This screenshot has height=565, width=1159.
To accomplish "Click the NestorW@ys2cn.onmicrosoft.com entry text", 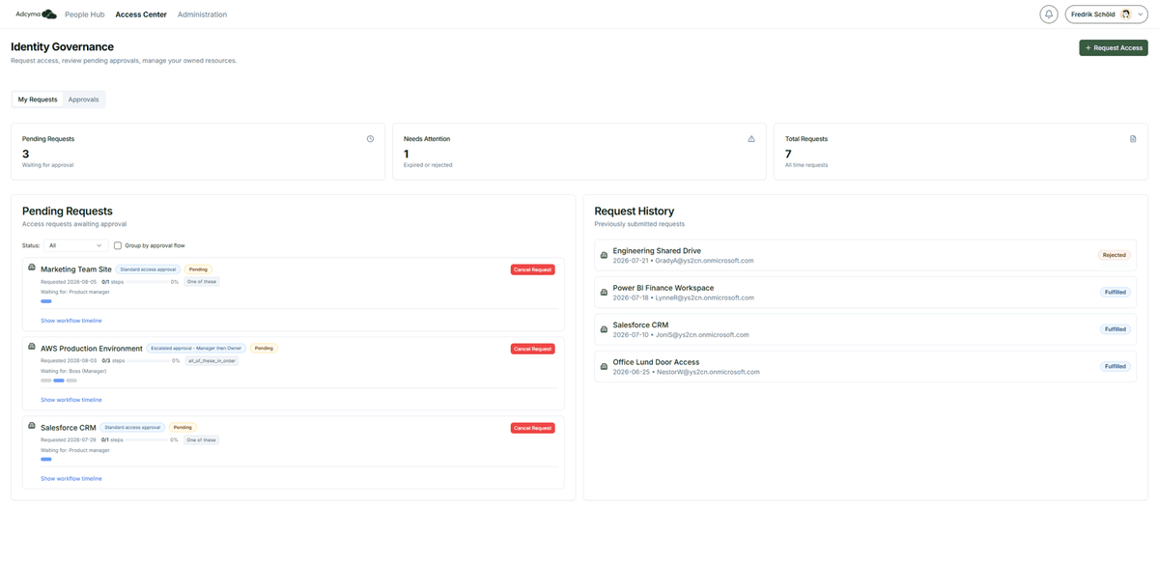I will [708, 372].
